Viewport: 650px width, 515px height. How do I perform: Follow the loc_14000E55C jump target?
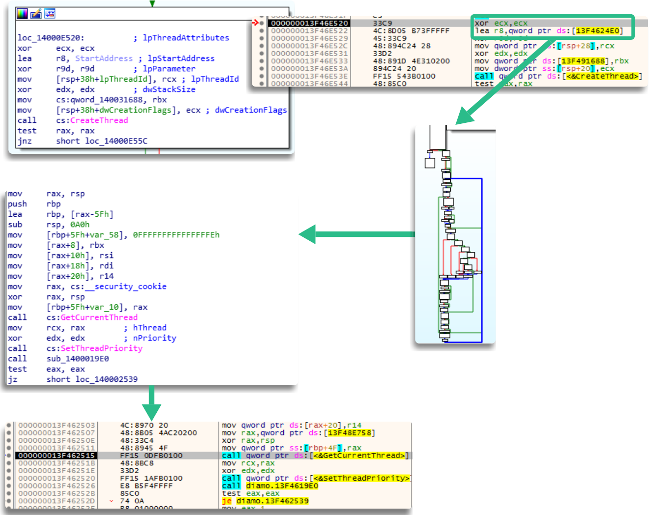[116, 141]
